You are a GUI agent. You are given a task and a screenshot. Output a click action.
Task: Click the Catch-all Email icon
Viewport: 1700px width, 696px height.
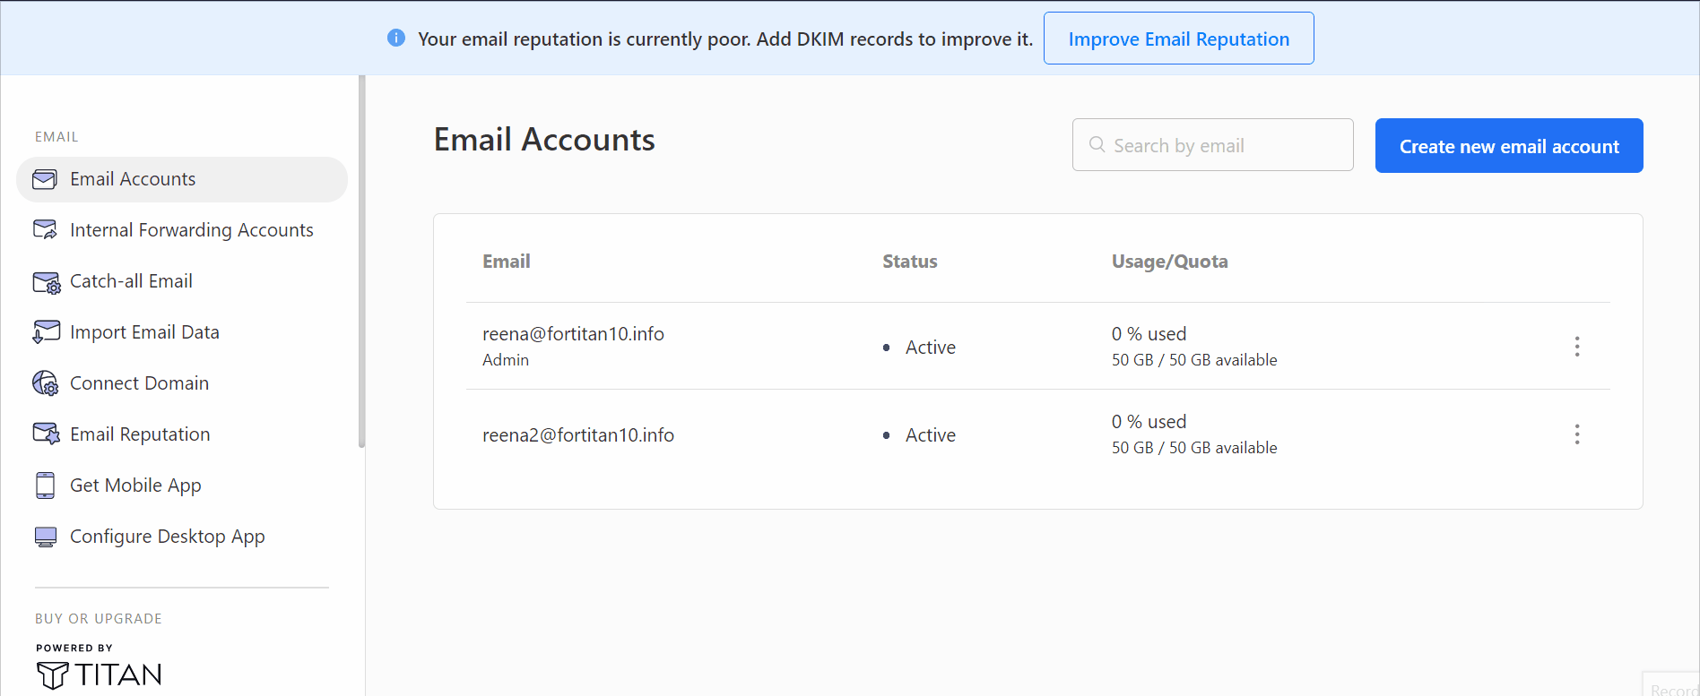coord(46,282)
